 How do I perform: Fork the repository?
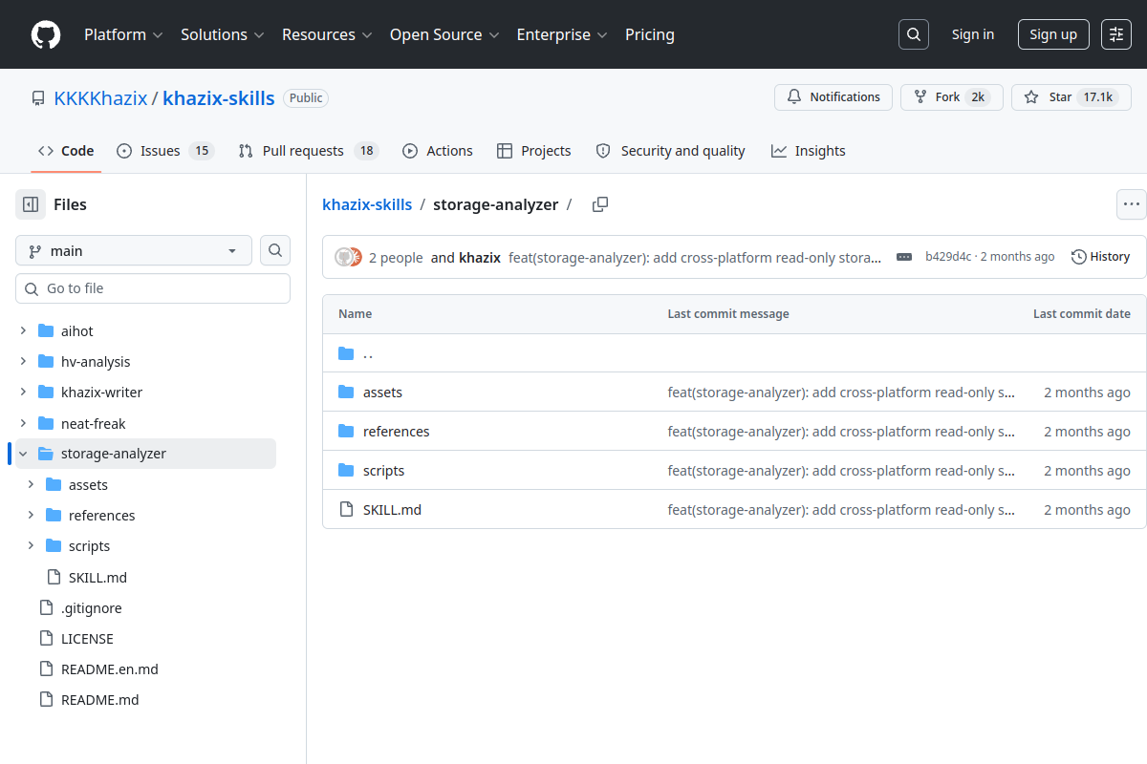coord(952,97)
